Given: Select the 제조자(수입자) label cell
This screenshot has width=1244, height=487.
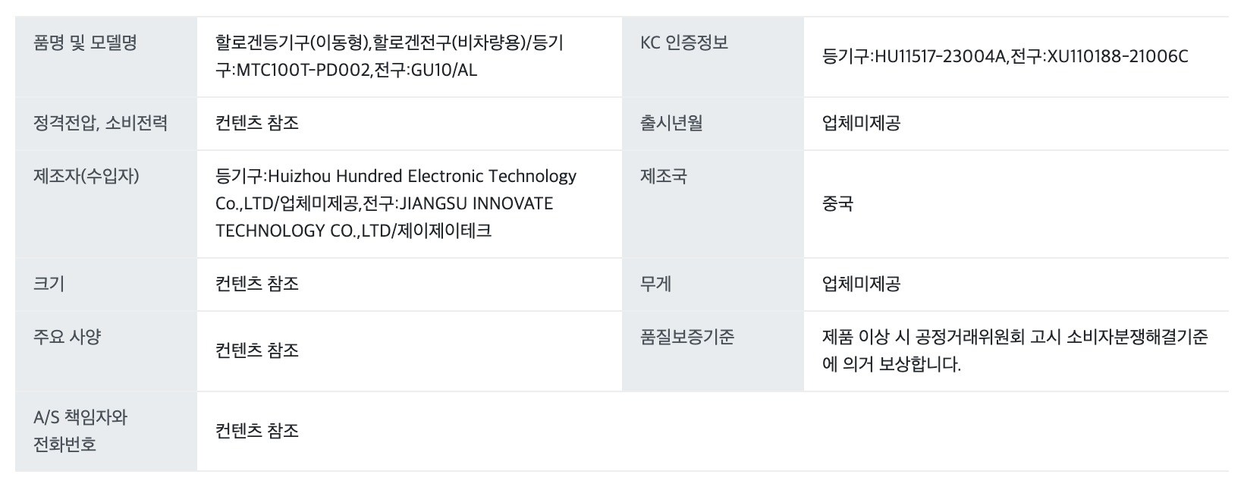Looking at the screenshot, I should (86, 176).
